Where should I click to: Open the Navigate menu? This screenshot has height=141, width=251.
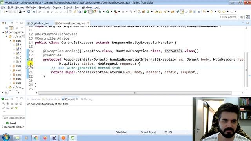click(44, 7)
